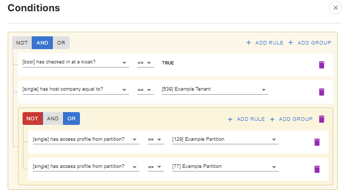
Task: Click the TRUE value of kiosk rule
Action: point(168,63)
